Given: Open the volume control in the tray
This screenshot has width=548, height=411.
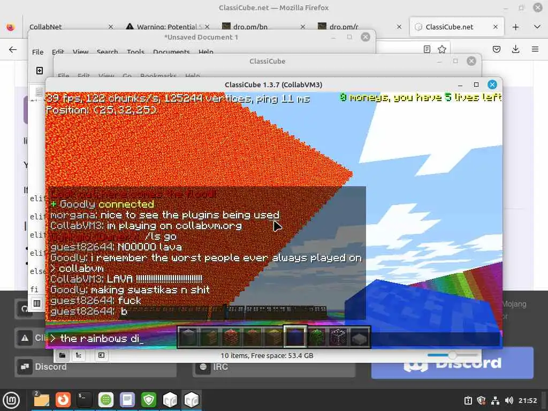Looking at the screenshot, I should pos(509,400).
